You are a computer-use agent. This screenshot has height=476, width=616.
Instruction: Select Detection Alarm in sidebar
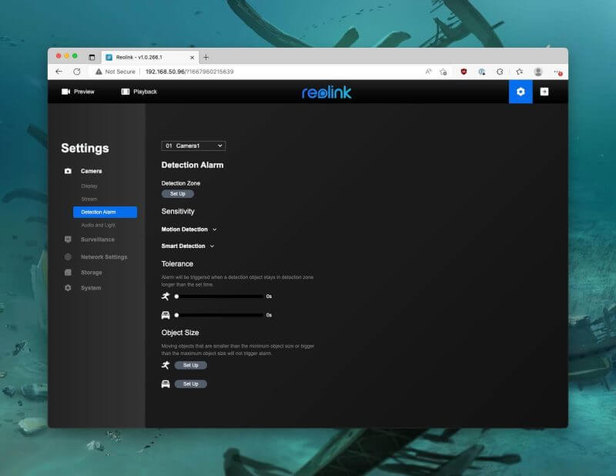105,212
